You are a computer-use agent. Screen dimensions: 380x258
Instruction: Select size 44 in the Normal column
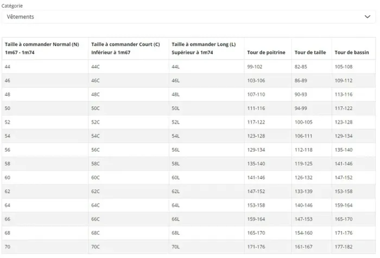[8, 67]
